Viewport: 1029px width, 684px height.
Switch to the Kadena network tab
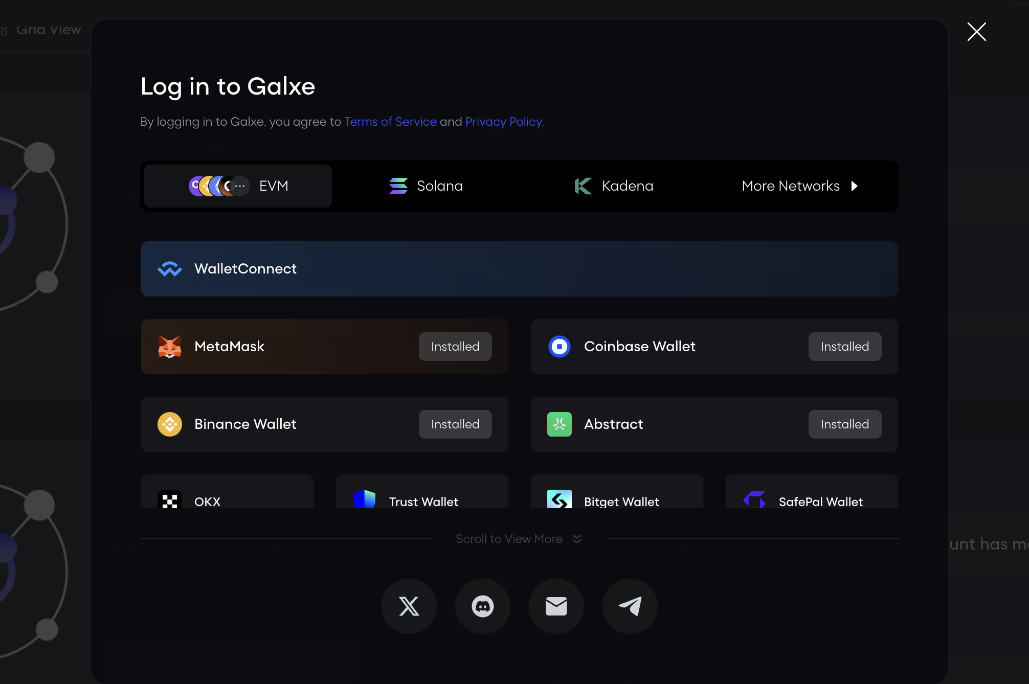click(x=614, y=186)
